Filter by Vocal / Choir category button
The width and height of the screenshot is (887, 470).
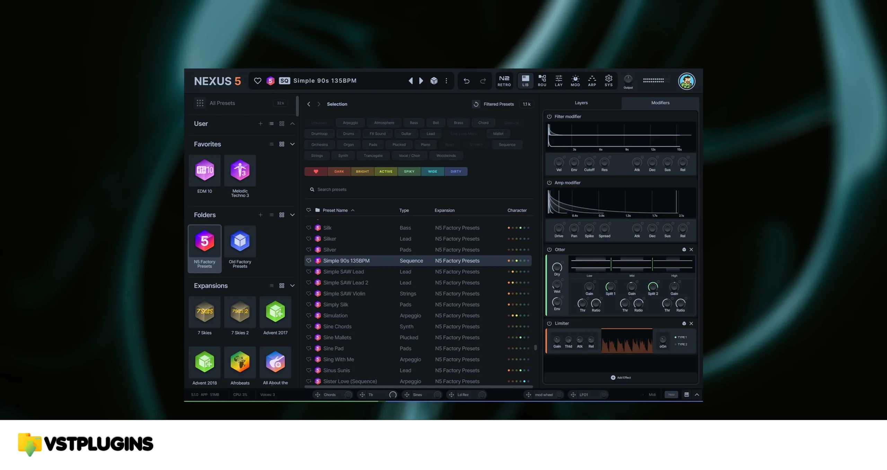click(409, 156)
